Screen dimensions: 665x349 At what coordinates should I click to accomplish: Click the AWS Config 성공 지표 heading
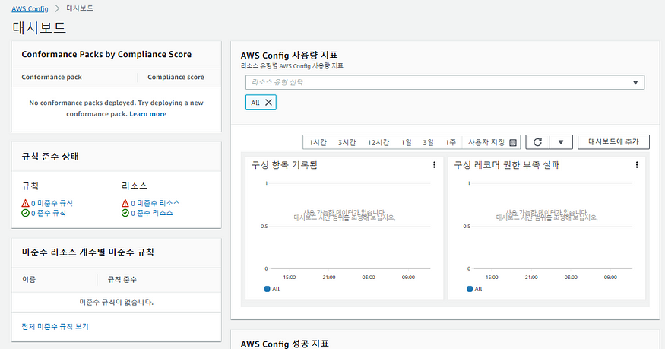284,344
